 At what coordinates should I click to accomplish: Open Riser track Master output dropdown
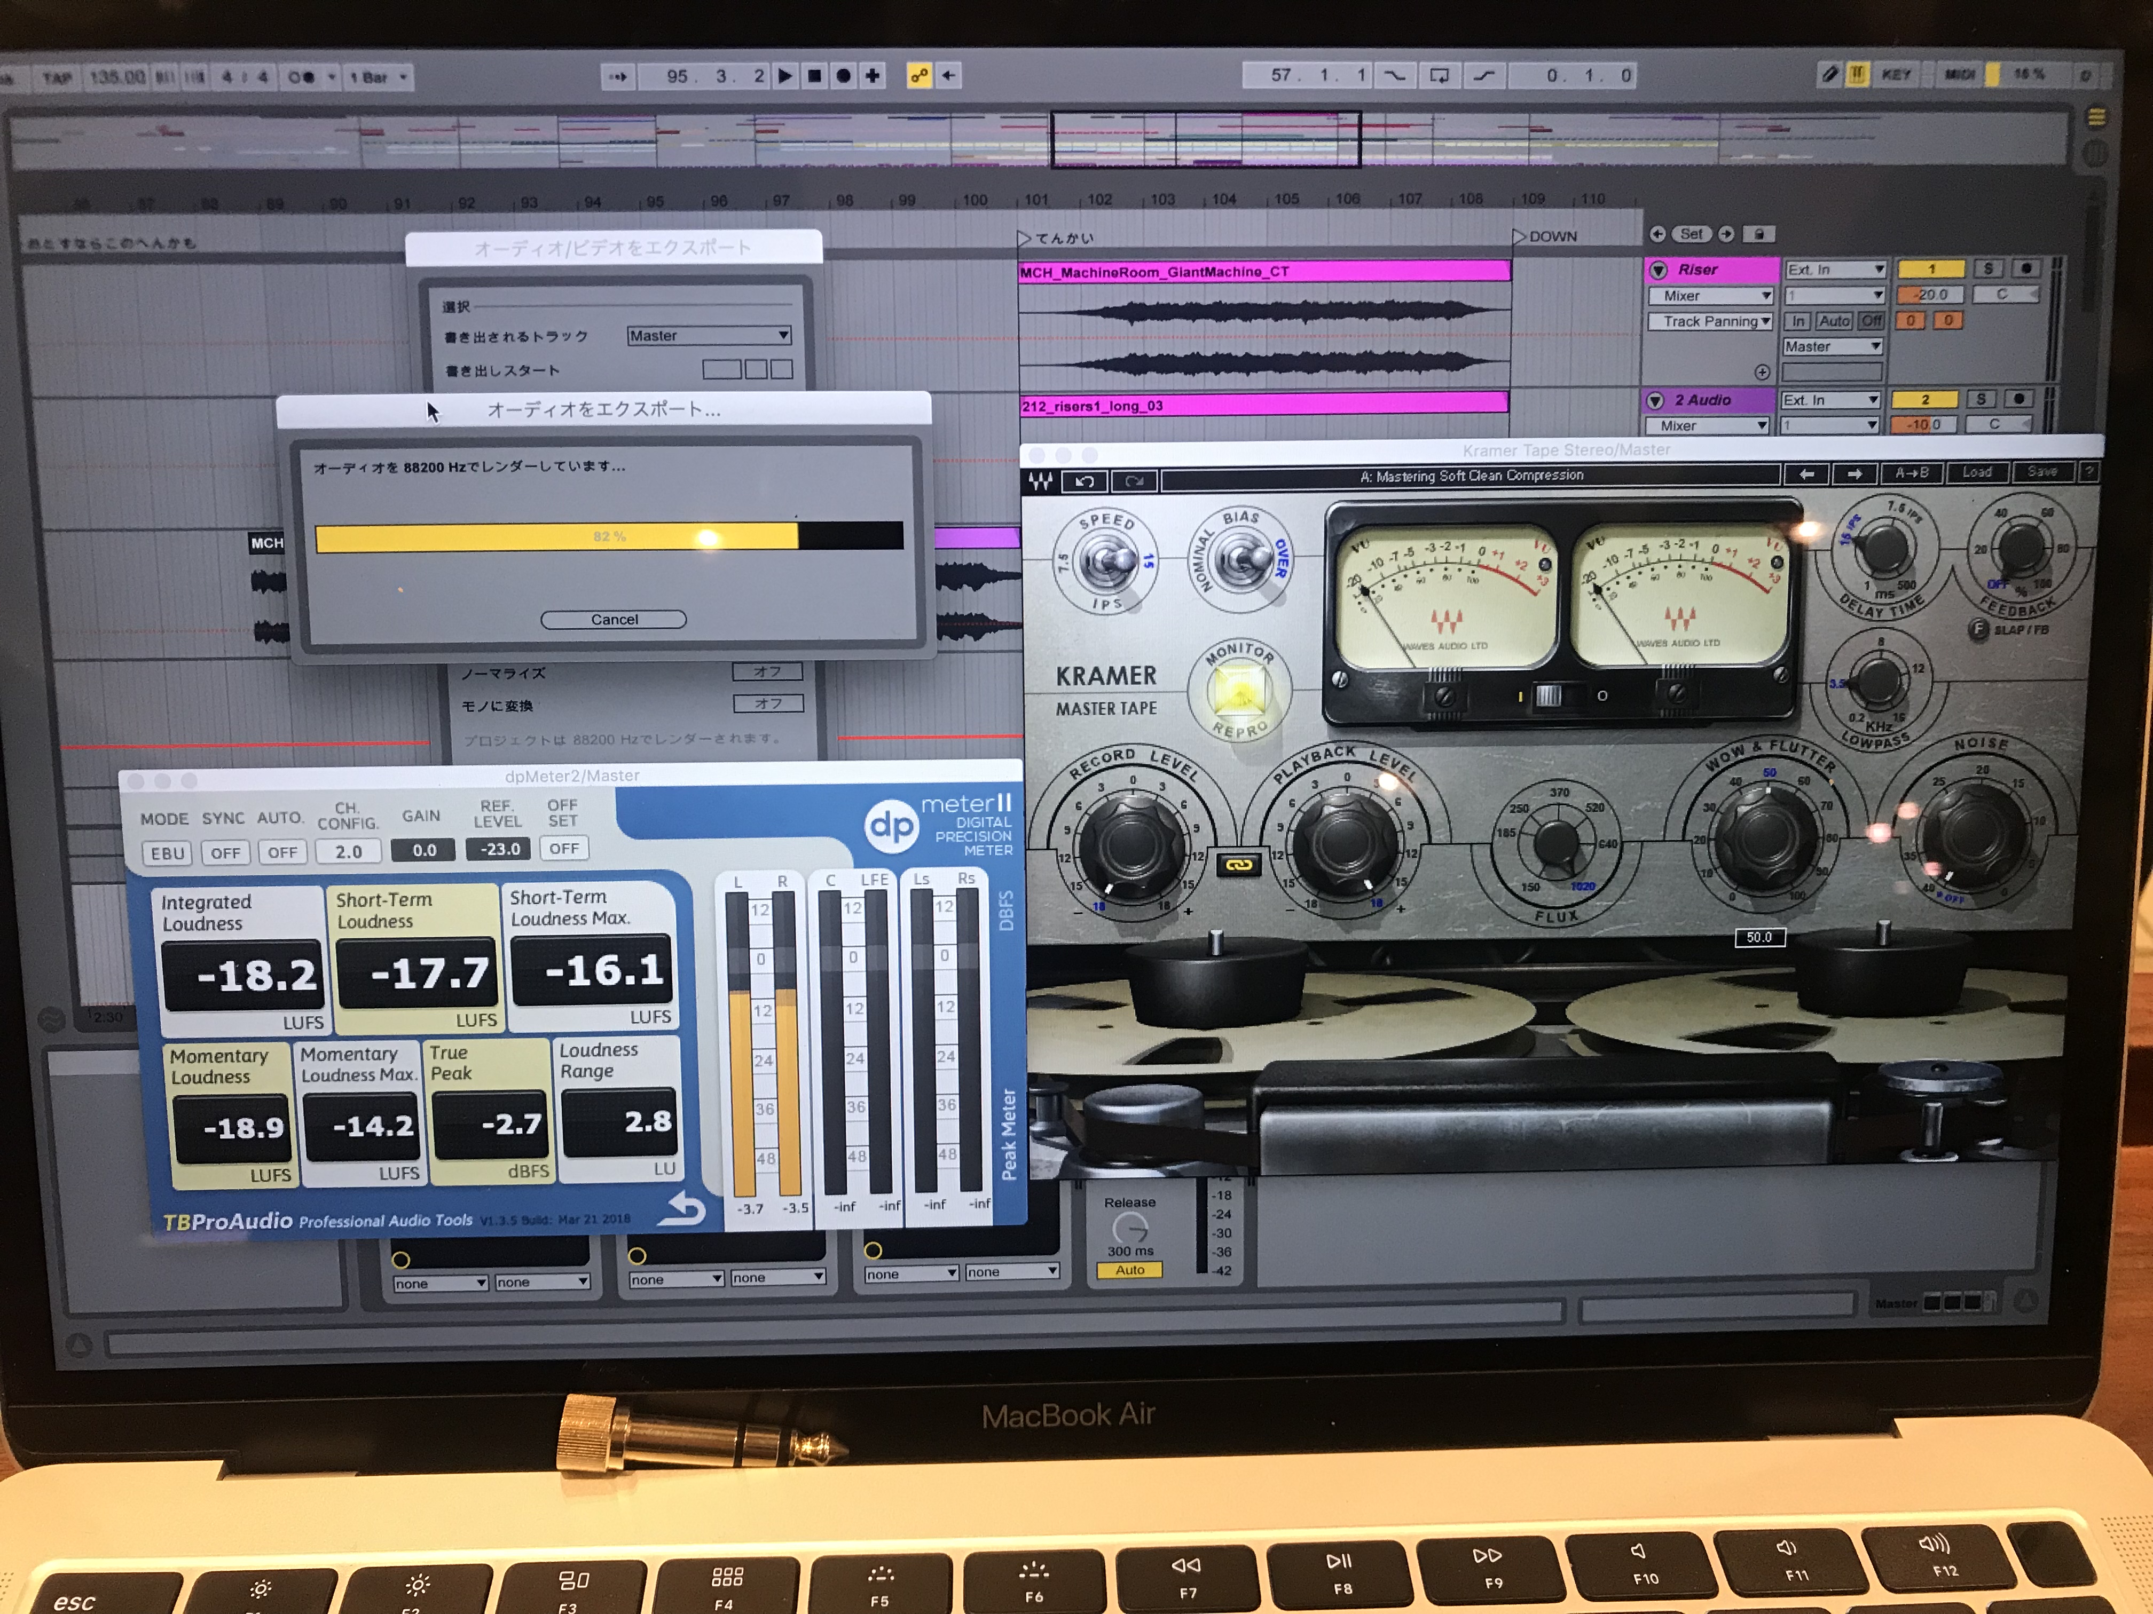[1834, 346]
